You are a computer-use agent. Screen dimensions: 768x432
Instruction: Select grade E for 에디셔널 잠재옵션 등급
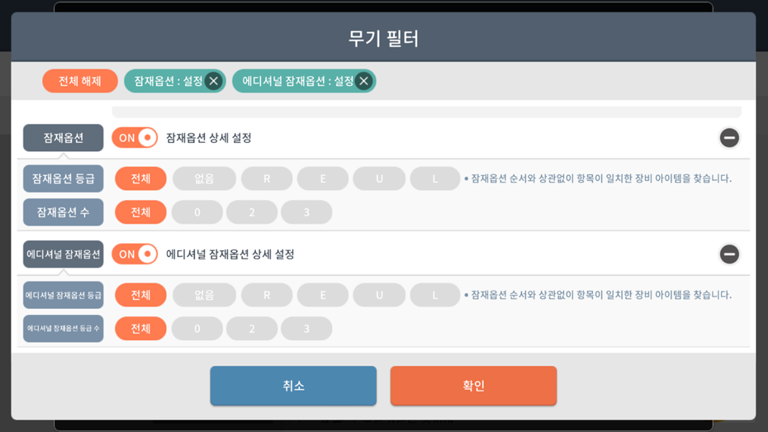pos(323,295)
